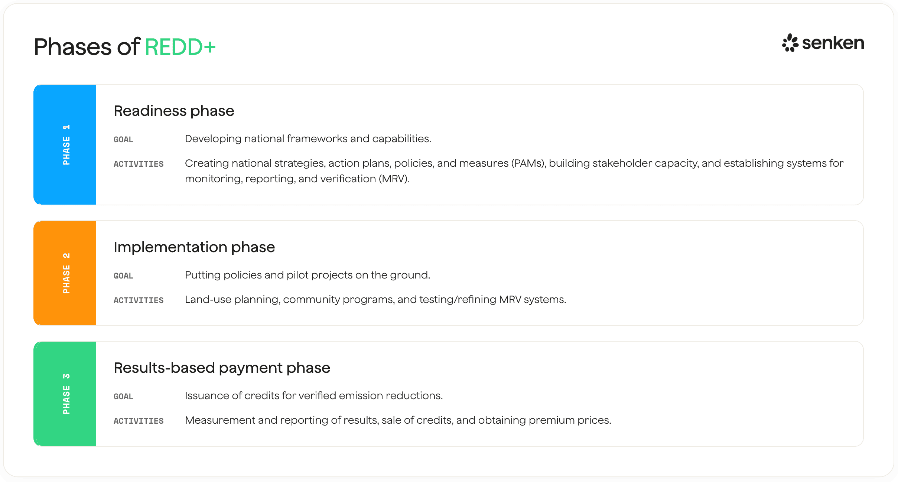Viewport: 898px width, 482px height.
Task: Click the 'Land-use planning, community programs' activities text
Action: pyautogui.click(x=375, y=300)
